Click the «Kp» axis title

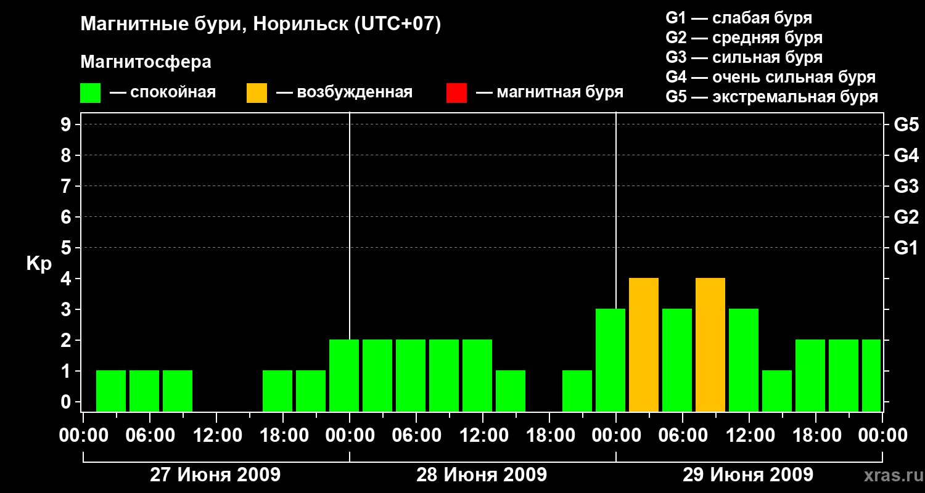coord(39,263)
